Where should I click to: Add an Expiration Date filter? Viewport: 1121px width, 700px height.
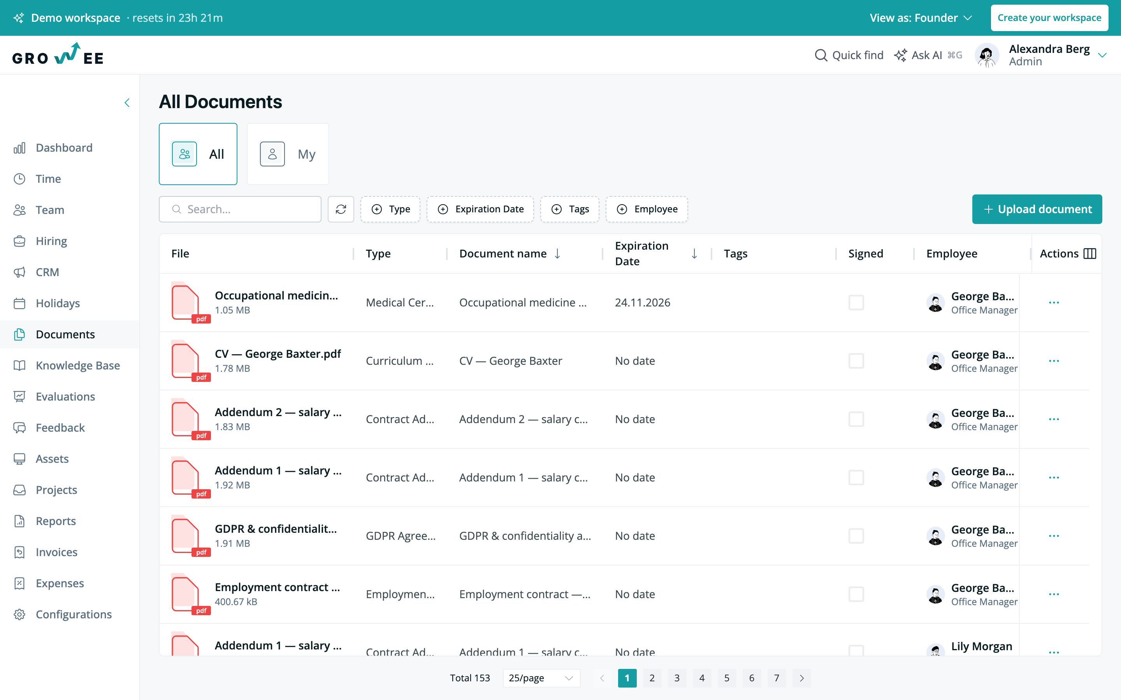pos(480,209)
